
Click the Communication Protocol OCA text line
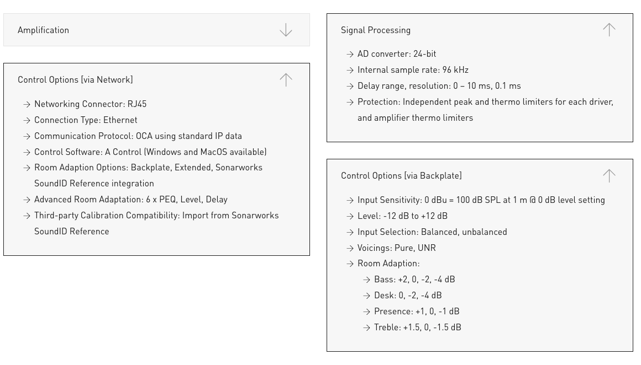(x=138, y=136)
